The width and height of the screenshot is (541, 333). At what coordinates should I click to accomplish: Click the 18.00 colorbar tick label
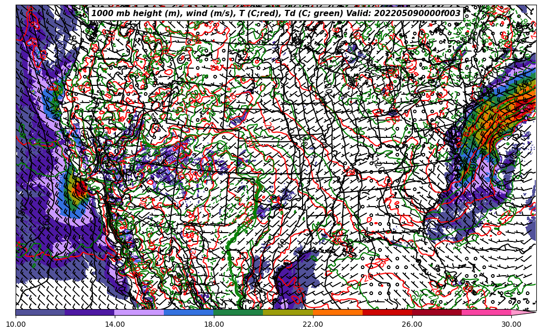214,325
